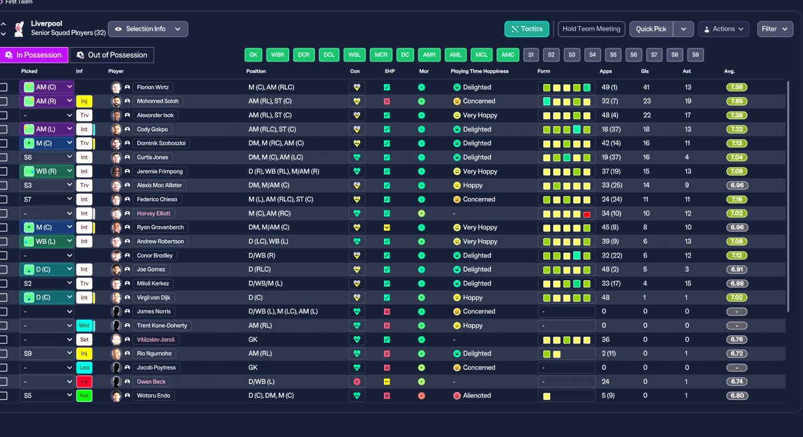Sort by the Avg. column header
The image size is (803, 437).
(729, 71)
